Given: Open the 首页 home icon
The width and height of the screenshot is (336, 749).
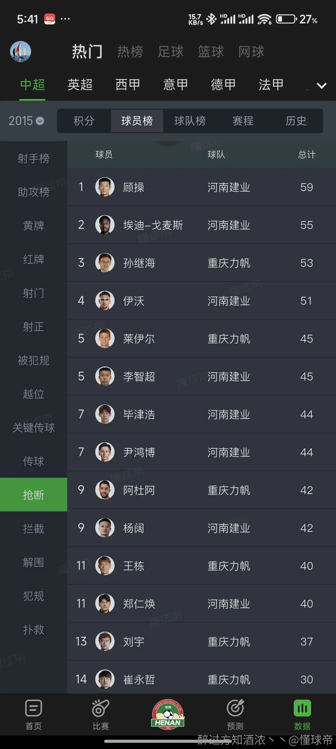Looking at the screenshot, I should coord(34,708).
